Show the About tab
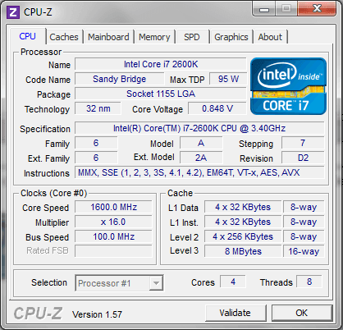 [x=270, y=37]
